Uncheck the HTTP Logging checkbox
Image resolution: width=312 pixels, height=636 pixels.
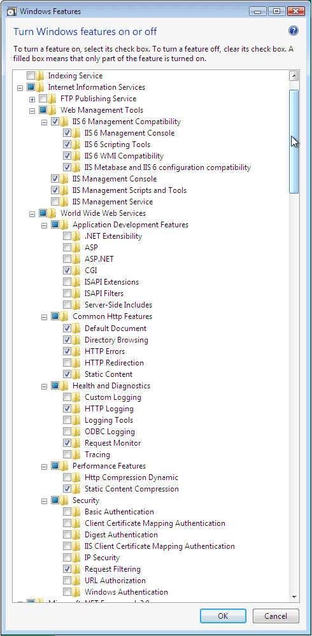(x=67, y=409)
